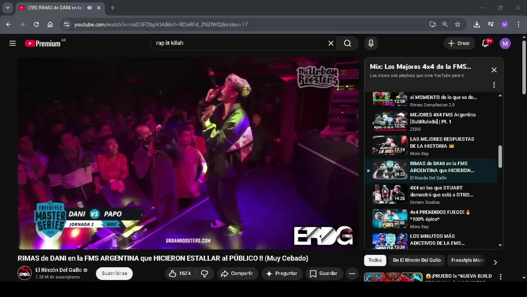Close the RIMAS de DANI tab
Screen dimensions: 527x297
99,8
